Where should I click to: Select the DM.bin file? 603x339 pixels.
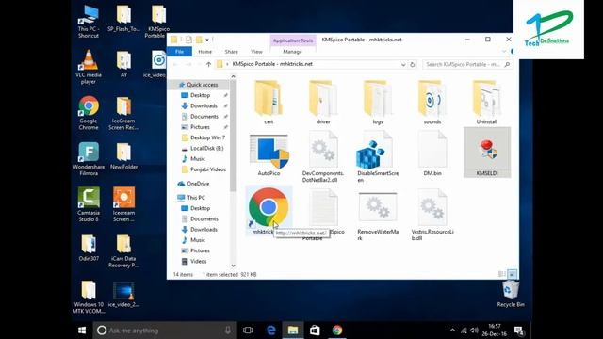tap(432, 153)
